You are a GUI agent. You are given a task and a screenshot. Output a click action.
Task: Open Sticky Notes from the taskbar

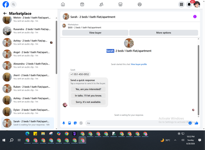point(35,134)
